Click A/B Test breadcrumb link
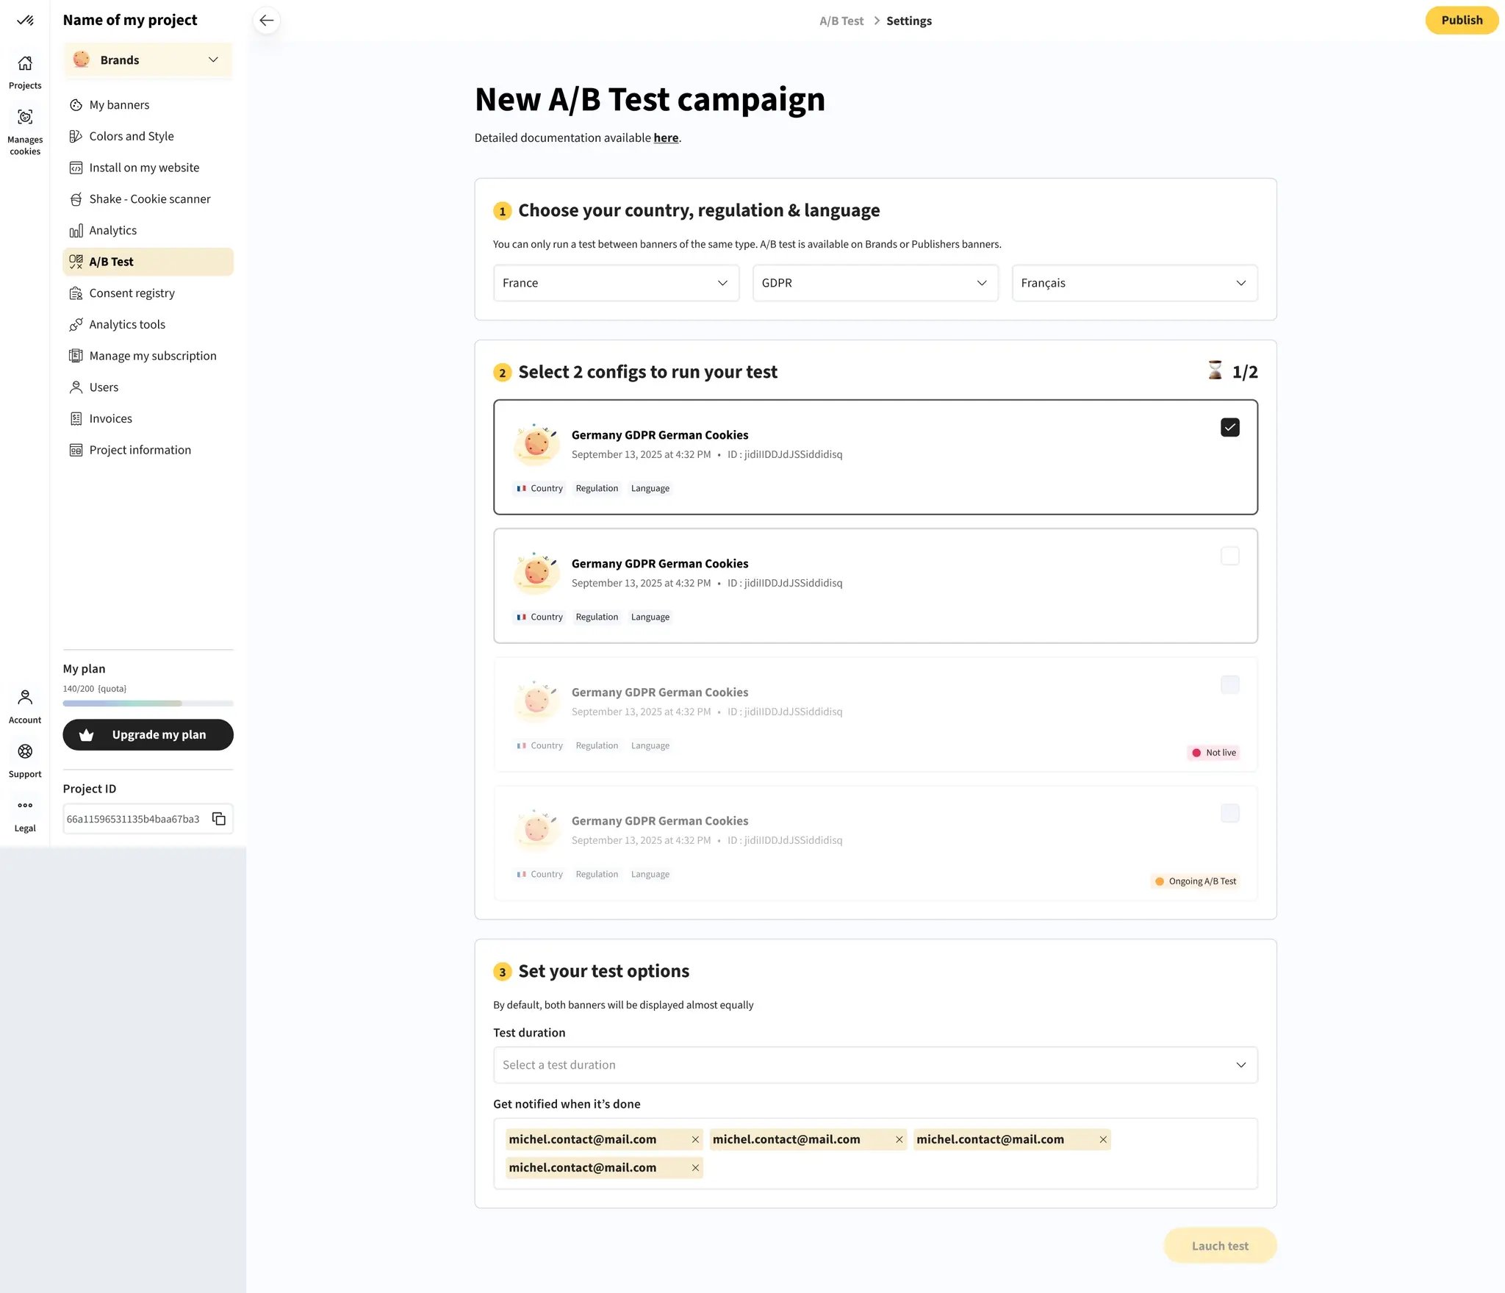Image resolution: width=1505 pixels, height=1293 pixels. click(x=841, y=21)
